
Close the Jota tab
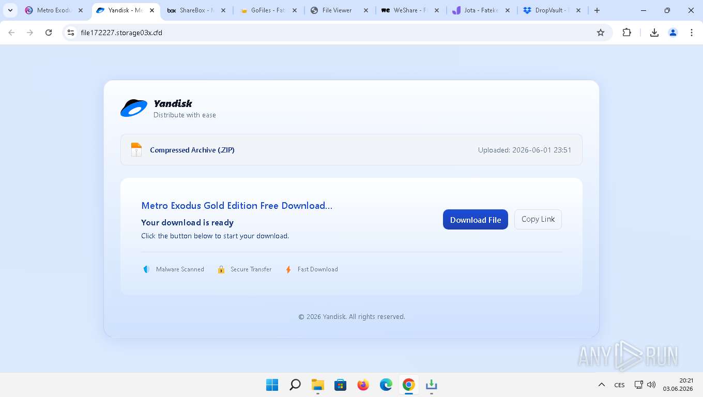click(x=508, y=10)
